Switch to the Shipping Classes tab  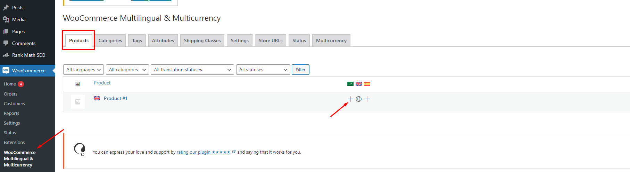[x=202, y=40]
